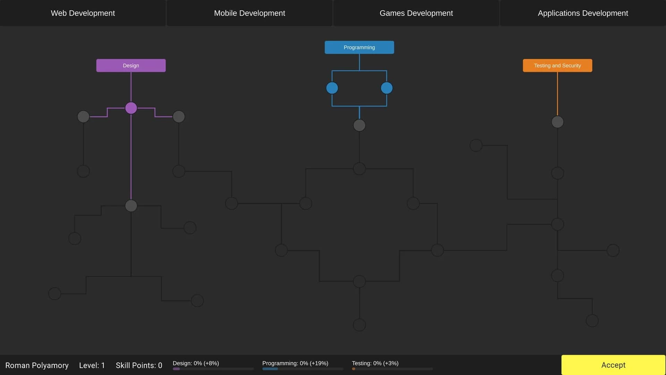This screenshot has width=666, height=375.
Task: Select the second-tier node under the Design branch
Action: coord(131,206)
